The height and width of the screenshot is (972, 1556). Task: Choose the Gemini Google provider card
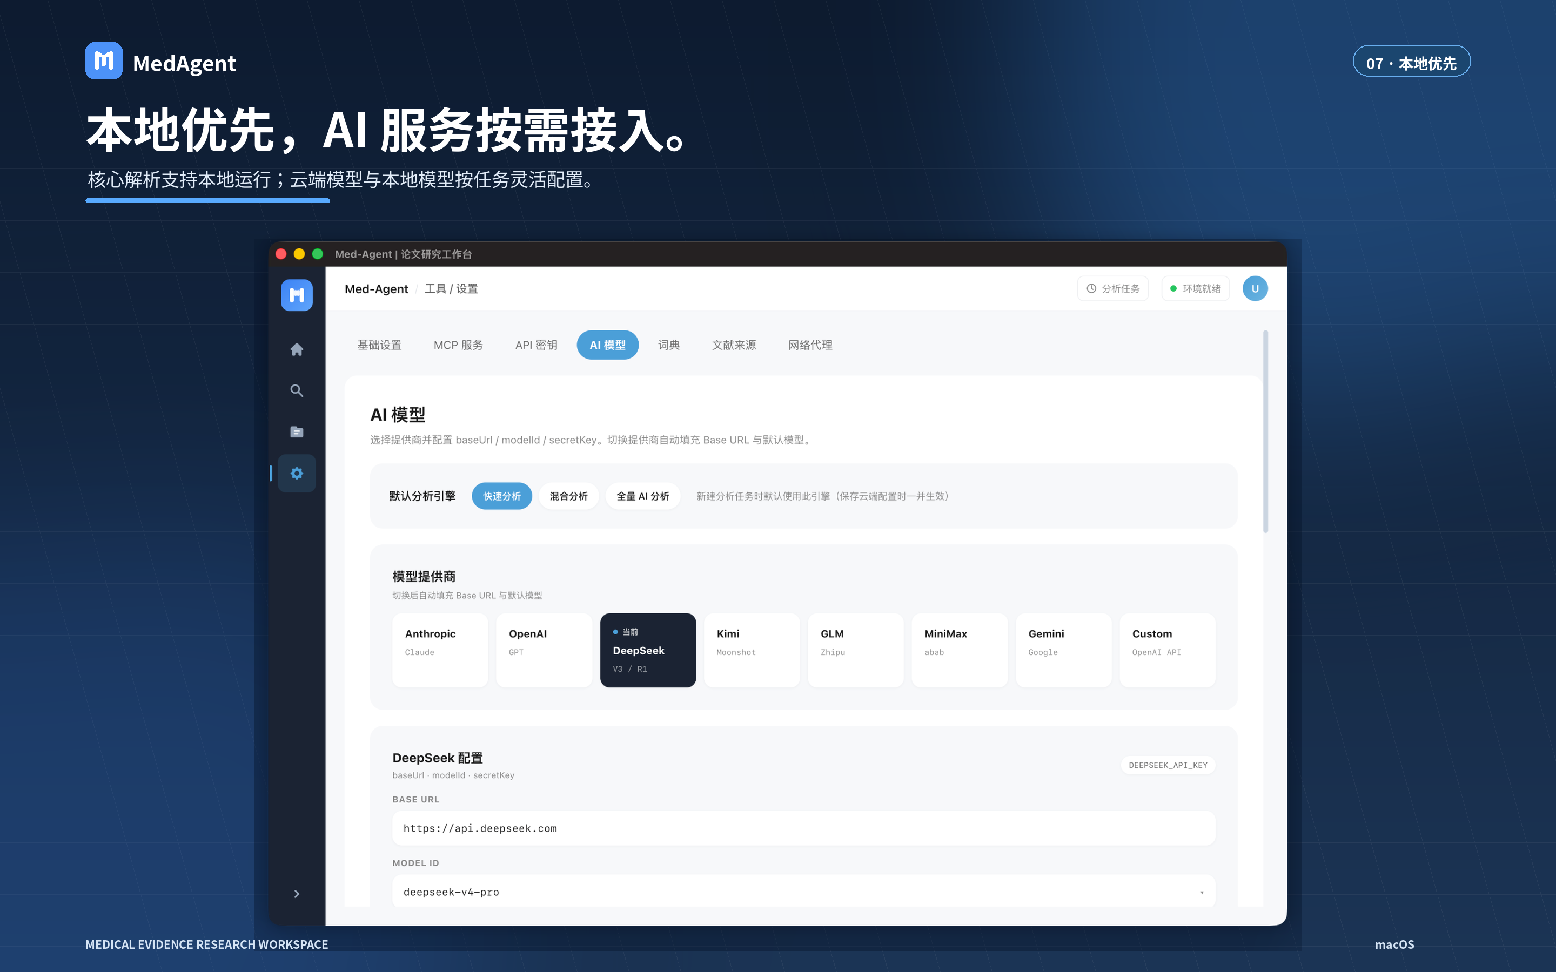click(1063, 650)
